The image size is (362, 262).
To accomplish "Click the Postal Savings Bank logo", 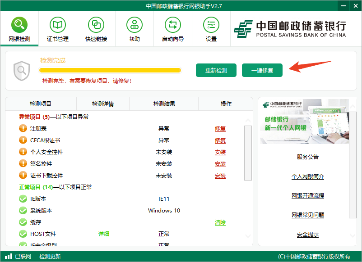I will (290, 29).
